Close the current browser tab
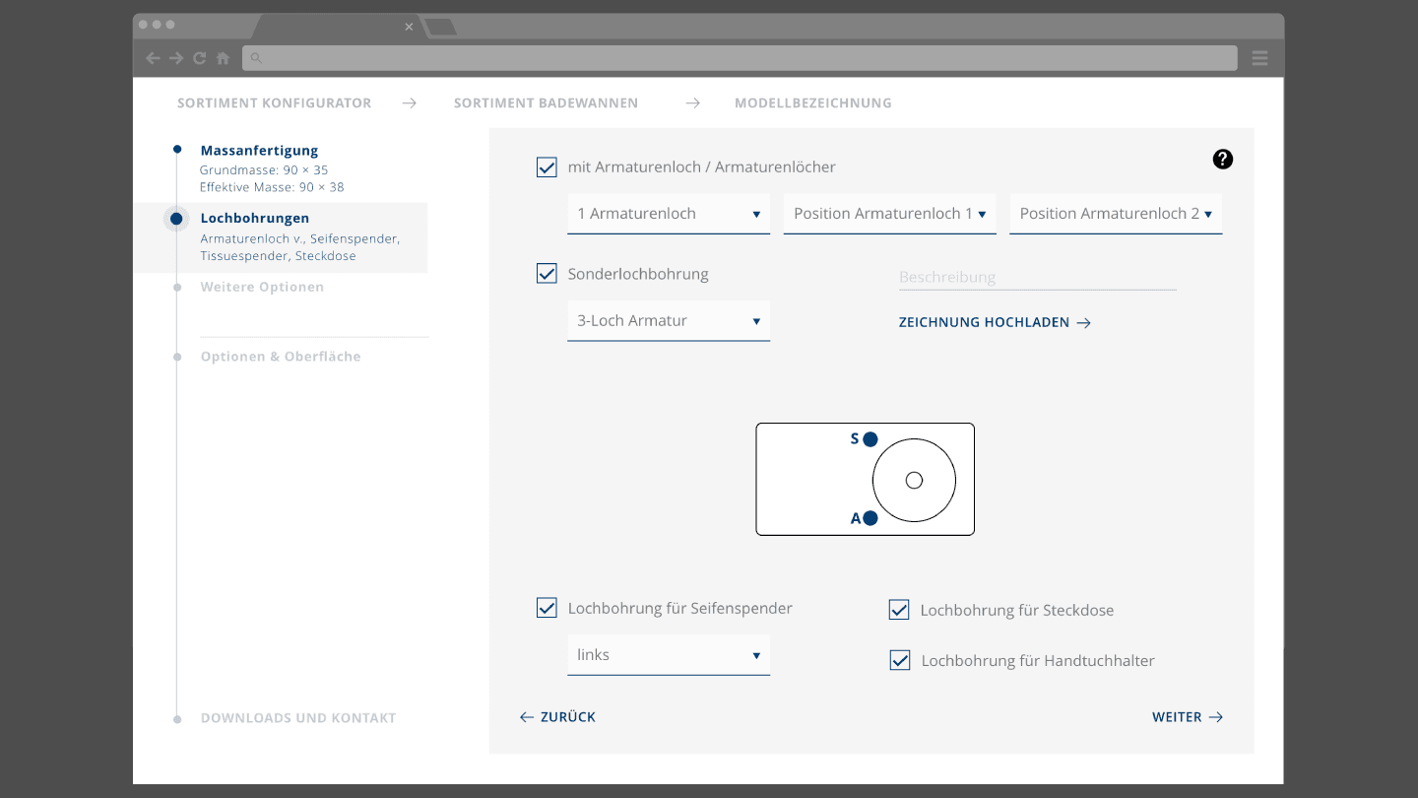This screenshot has width=1418, height=798. point(409,27)
